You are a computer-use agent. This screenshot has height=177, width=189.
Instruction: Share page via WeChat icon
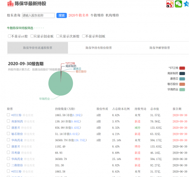(178, 4)
